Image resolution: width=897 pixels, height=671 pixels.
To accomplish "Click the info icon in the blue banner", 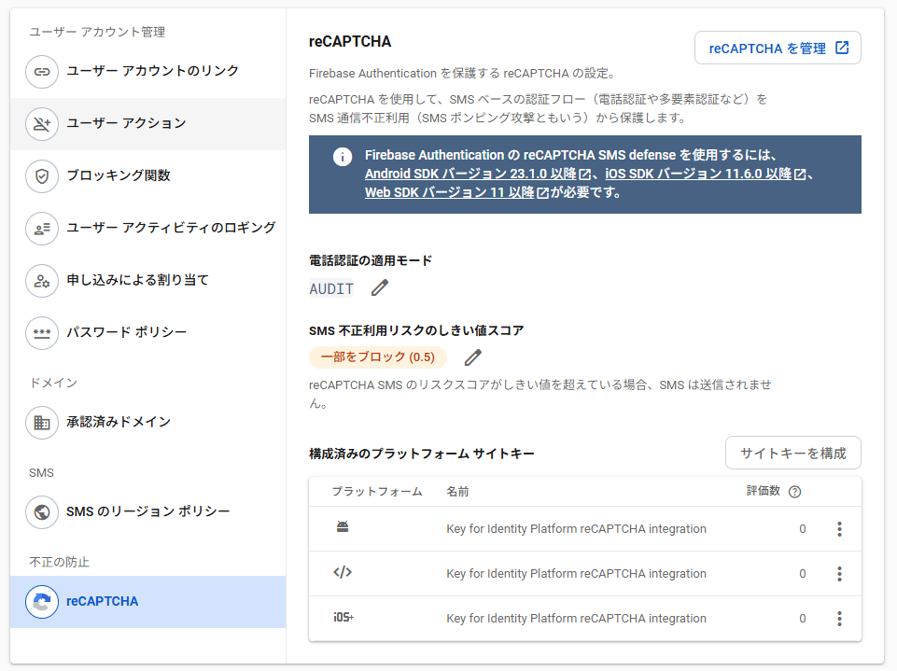I will tap(343, 156).
